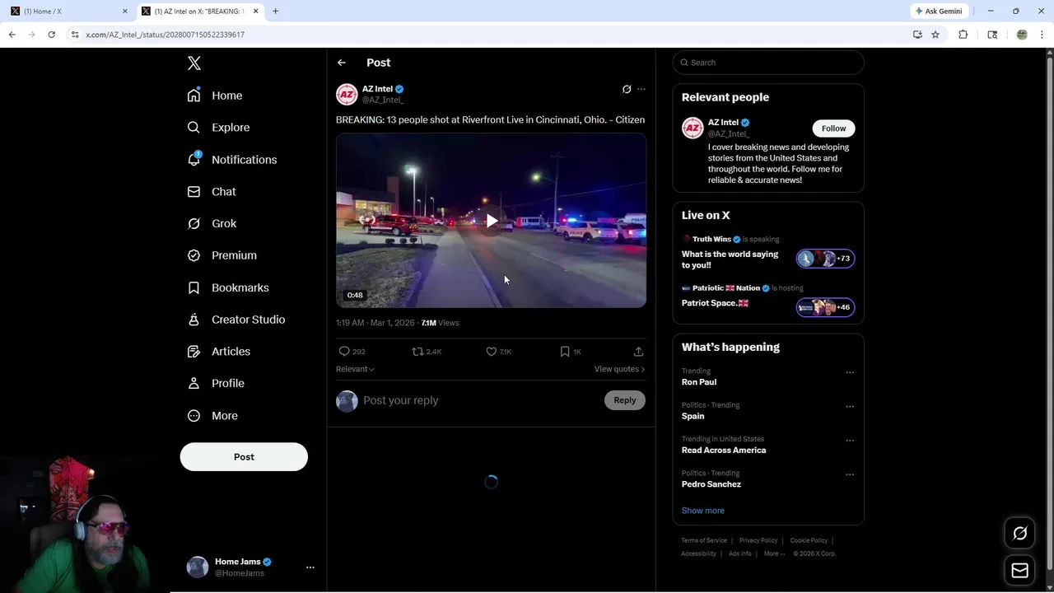Open account menu dots beside Home Jams

310,567
